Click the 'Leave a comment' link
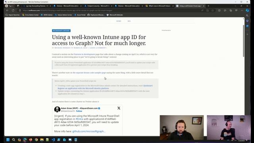Viewport: 254px width, 143px height. point(98,48)
